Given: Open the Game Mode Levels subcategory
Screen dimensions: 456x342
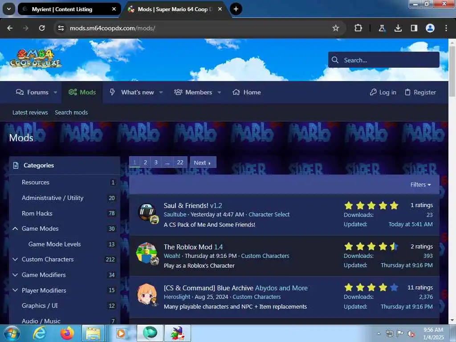Looking at the screenshot, I should [x=54, y=244].
